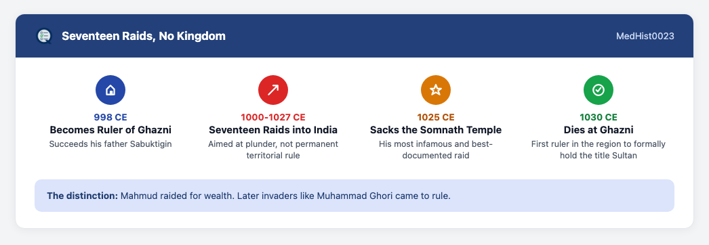
Task: Select Dies at Ghazni heading
Action: click(599, 130)
